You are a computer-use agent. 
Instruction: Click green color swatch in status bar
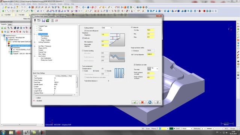[x=171, y=129]
